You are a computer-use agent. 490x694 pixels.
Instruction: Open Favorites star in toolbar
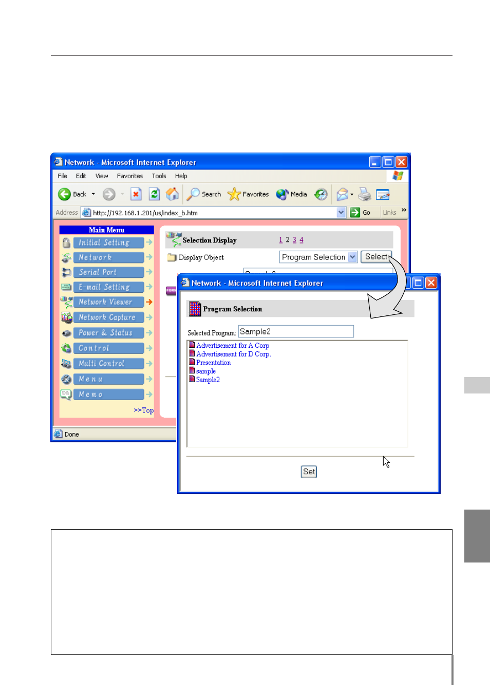[x=249, y=194]
